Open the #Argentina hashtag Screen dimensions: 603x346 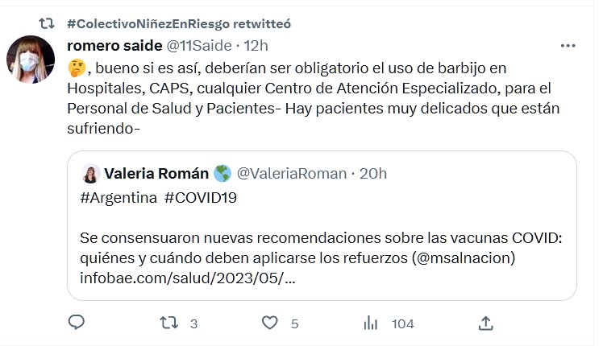pos(118,198)
